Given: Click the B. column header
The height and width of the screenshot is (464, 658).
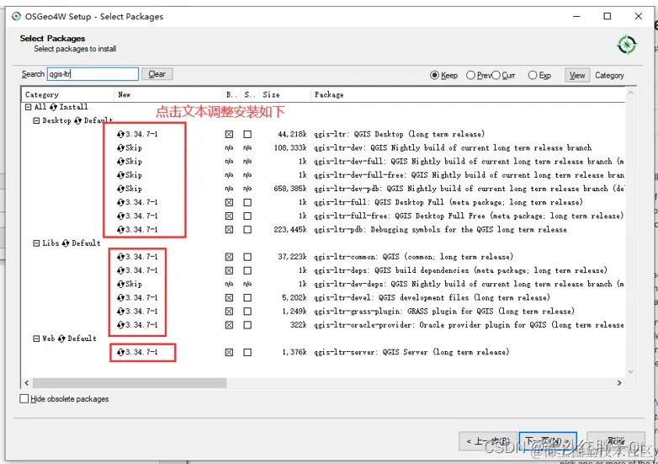Looking at the screenshot, I should click(x=231, y=94).
